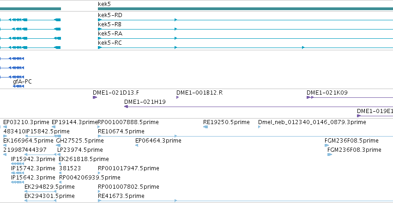393x203 pixels.
Task: Click the Dmel_neb_012340_0146_0879.3prime label
Action: pos(312,122)
